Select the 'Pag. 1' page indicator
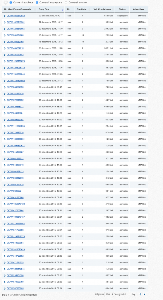Viewport: 163px width, 300px height. pos(135,294)
